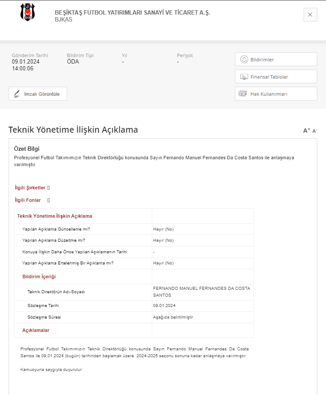Click the Yıl label
The width and height of the screenshot is (326, 395).
(124, 55)
